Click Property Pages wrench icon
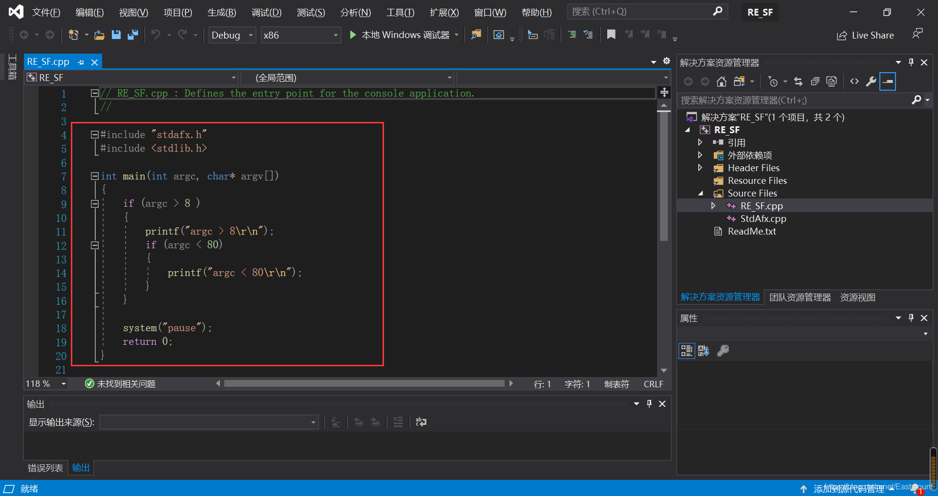 [723, 351]
